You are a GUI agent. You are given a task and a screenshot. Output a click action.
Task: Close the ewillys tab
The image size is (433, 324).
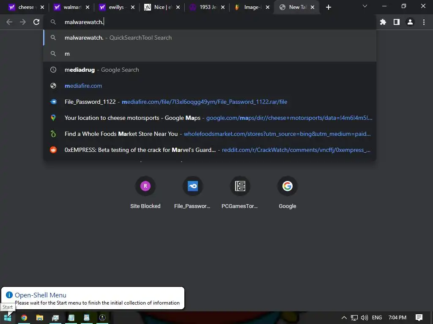[x=133, y=8]
